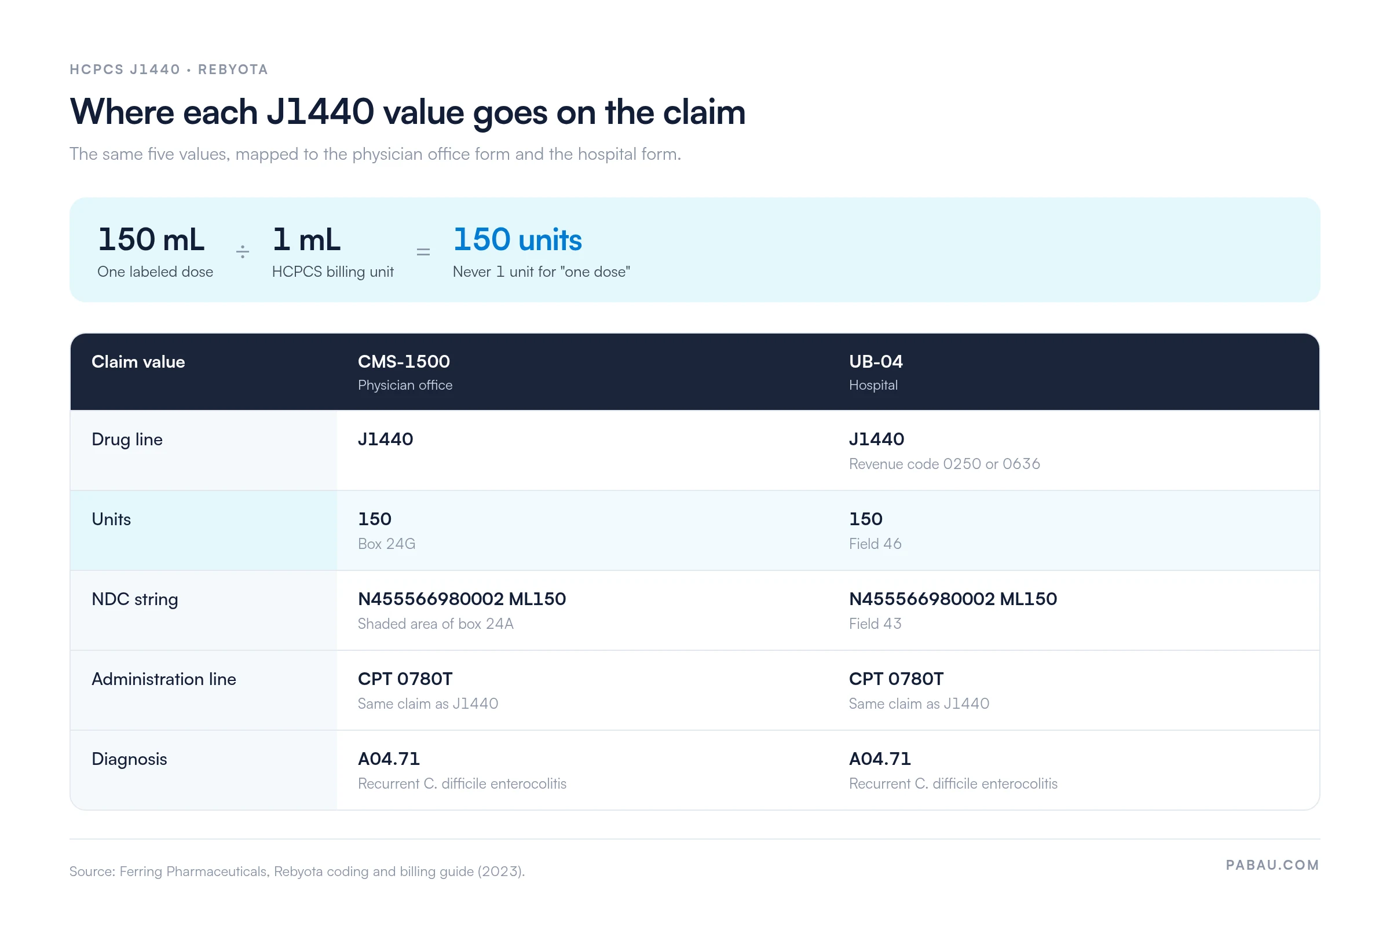The width and height of the screenshot is (1390, 945).
Task: Click the 'Claim value' column header
Action: [x=138, y=362]
